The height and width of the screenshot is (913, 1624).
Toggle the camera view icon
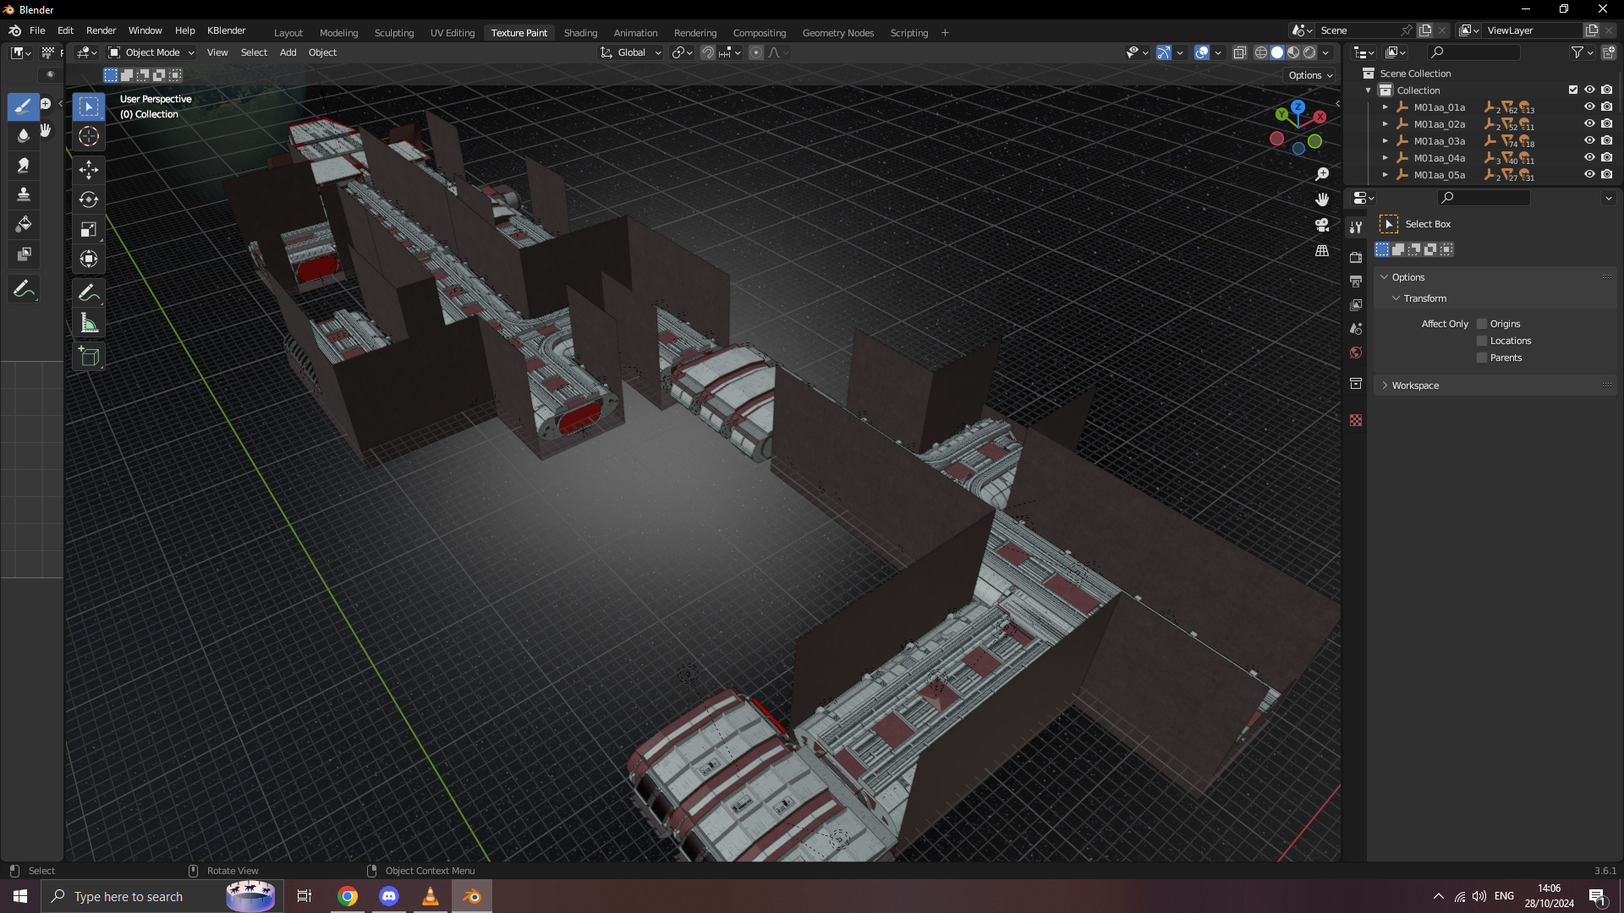(x=1322, y=225)
